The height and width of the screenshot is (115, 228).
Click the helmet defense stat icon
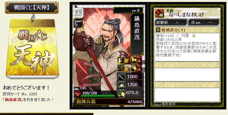(x=121, y=85)
